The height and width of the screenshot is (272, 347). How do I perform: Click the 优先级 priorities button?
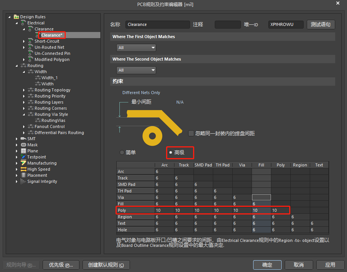point(61,265)
